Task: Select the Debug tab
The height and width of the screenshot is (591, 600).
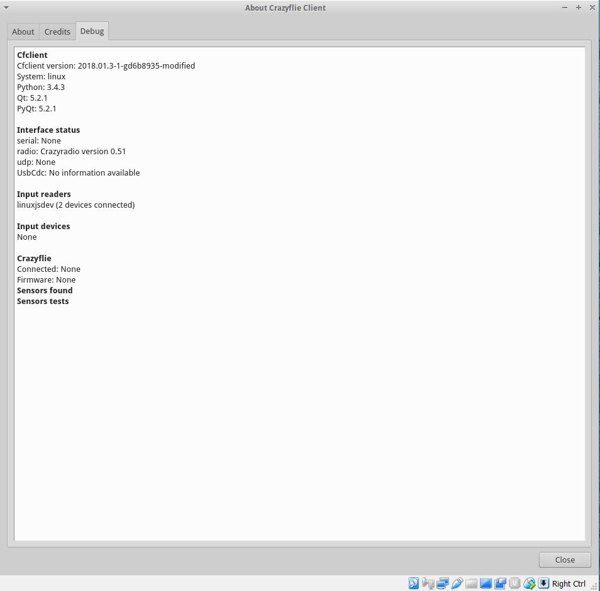Action: pos(92,31)
